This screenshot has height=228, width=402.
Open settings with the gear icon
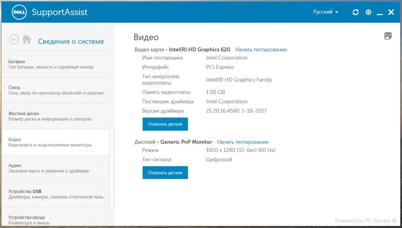(x=368, y=12)
